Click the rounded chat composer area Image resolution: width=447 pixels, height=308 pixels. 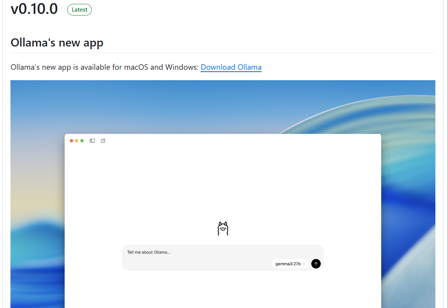(223, 257)
